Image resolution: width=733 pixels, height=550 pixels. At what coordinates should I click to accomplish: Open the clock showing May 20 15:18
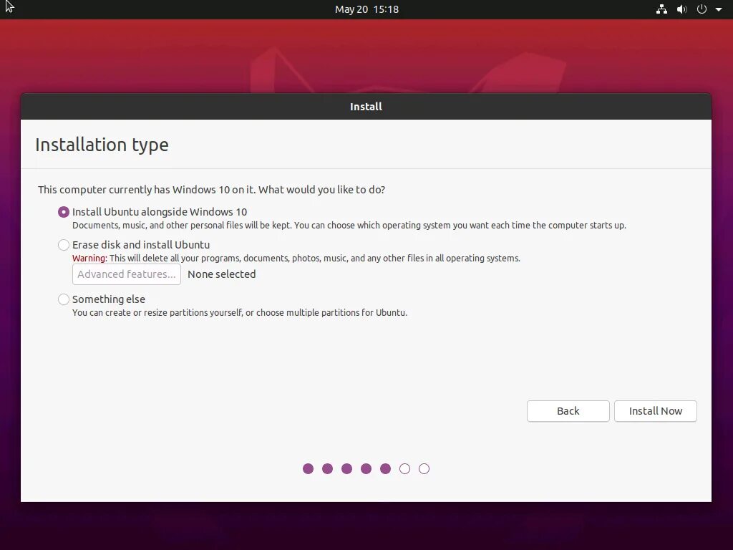pos(366,9)
